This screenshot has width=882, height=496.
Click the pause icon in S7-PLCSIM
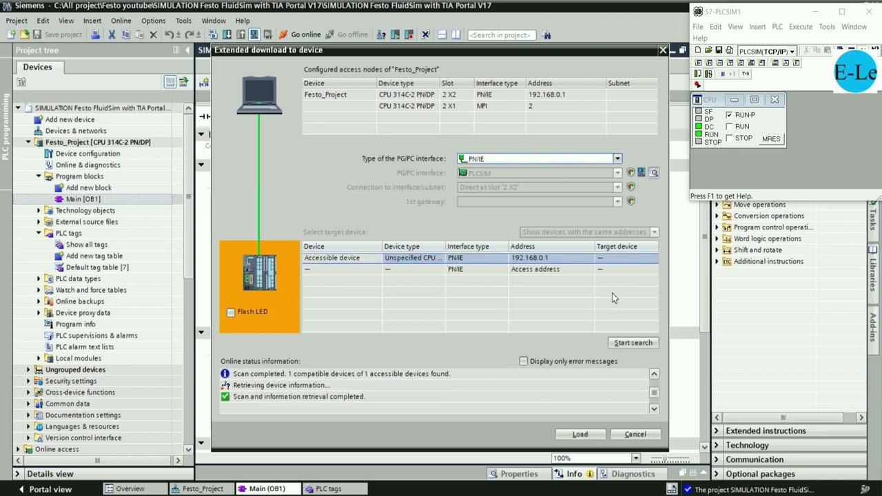tap(723, 74)
